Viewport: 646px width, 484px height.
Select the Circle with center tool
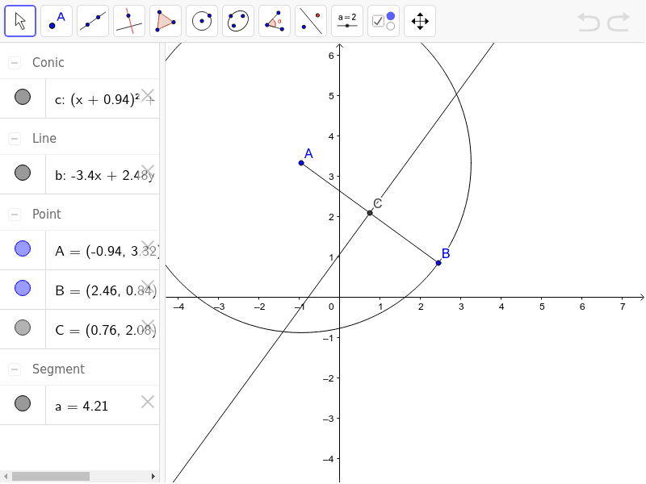point(202,21)
